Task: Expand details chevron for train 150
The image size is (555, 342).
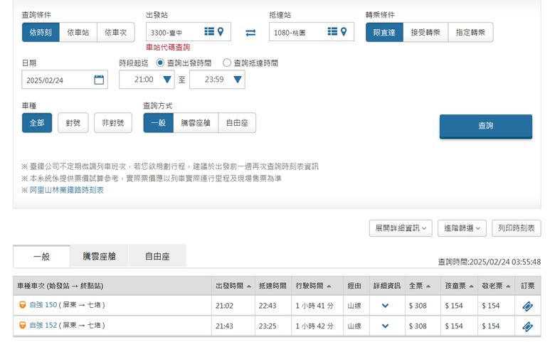Action: click(386, 306)
